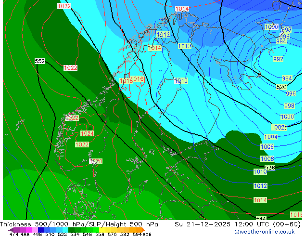Click the 544 height contour label
This screenshot has height=236, width=305.
(x=261, y=218)
